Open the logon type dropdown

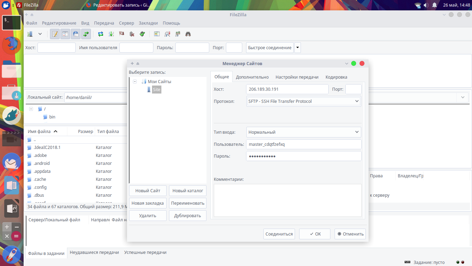(x=304, y=132)
